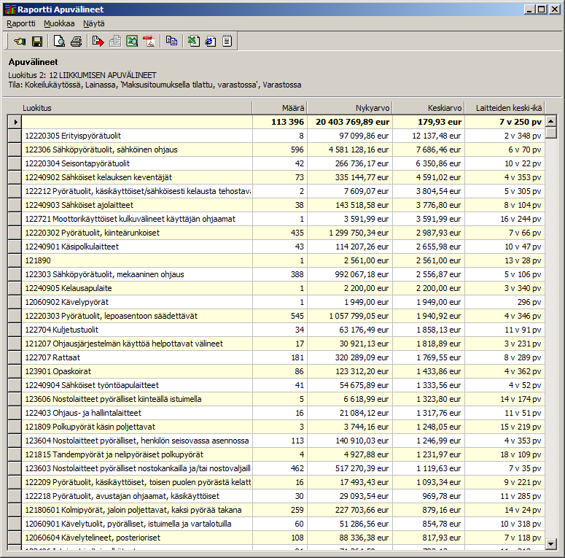Save the report with floppy disk icon

(37, 42)
